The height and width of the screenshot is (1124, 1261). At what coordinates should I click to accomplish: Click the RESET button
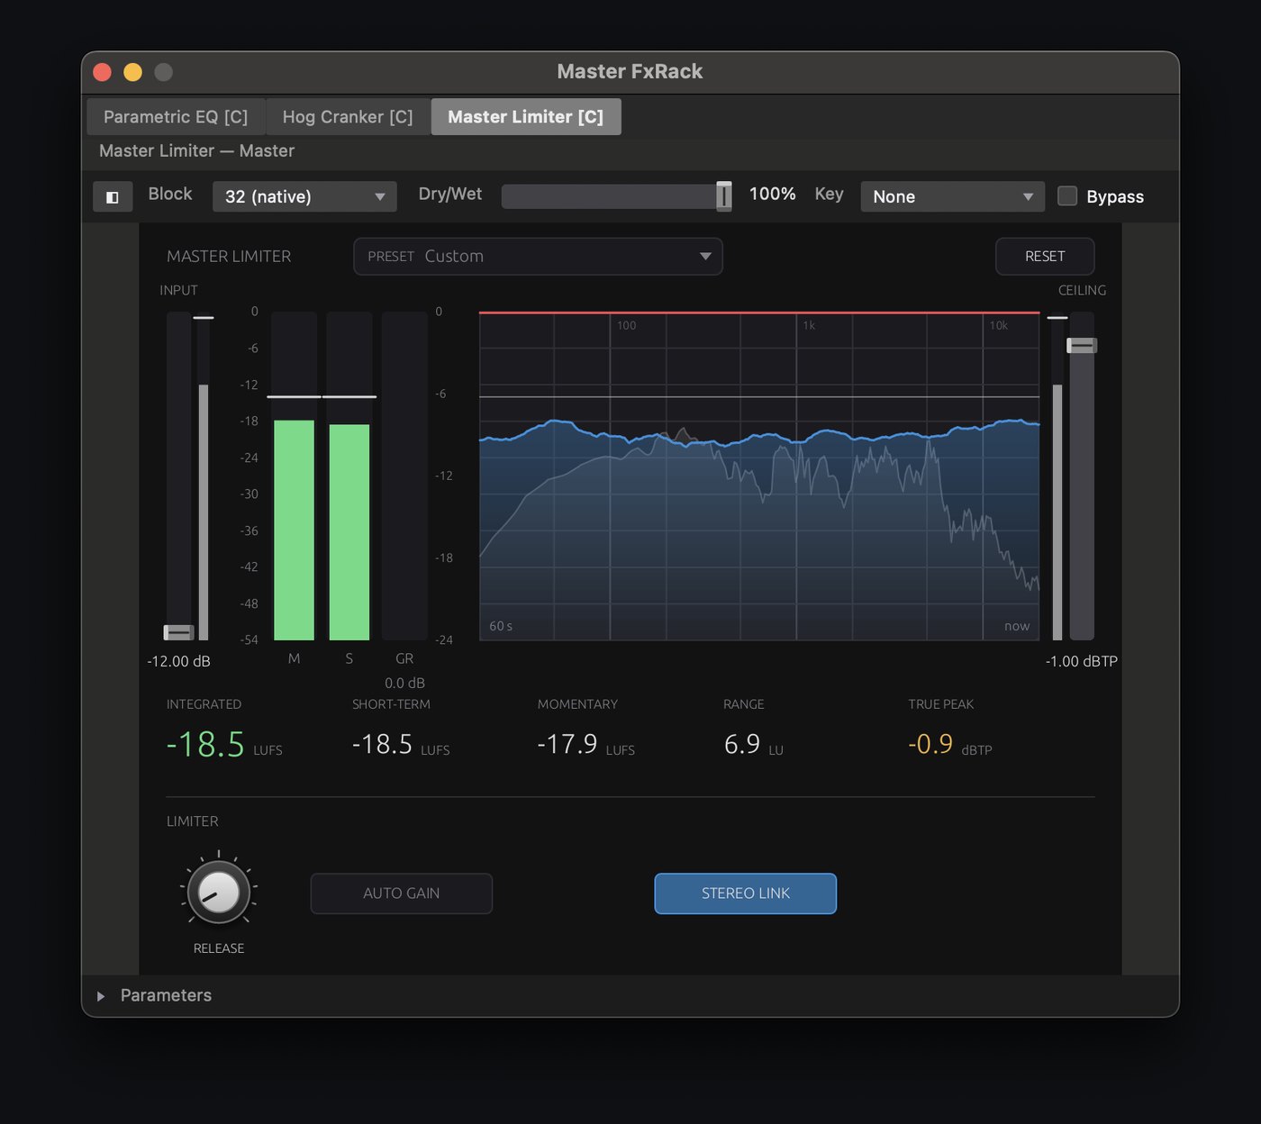pyautogui.click(x=1045, y=257)
